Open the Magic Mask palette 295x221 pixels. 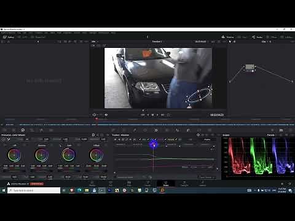tap(167, 130)
